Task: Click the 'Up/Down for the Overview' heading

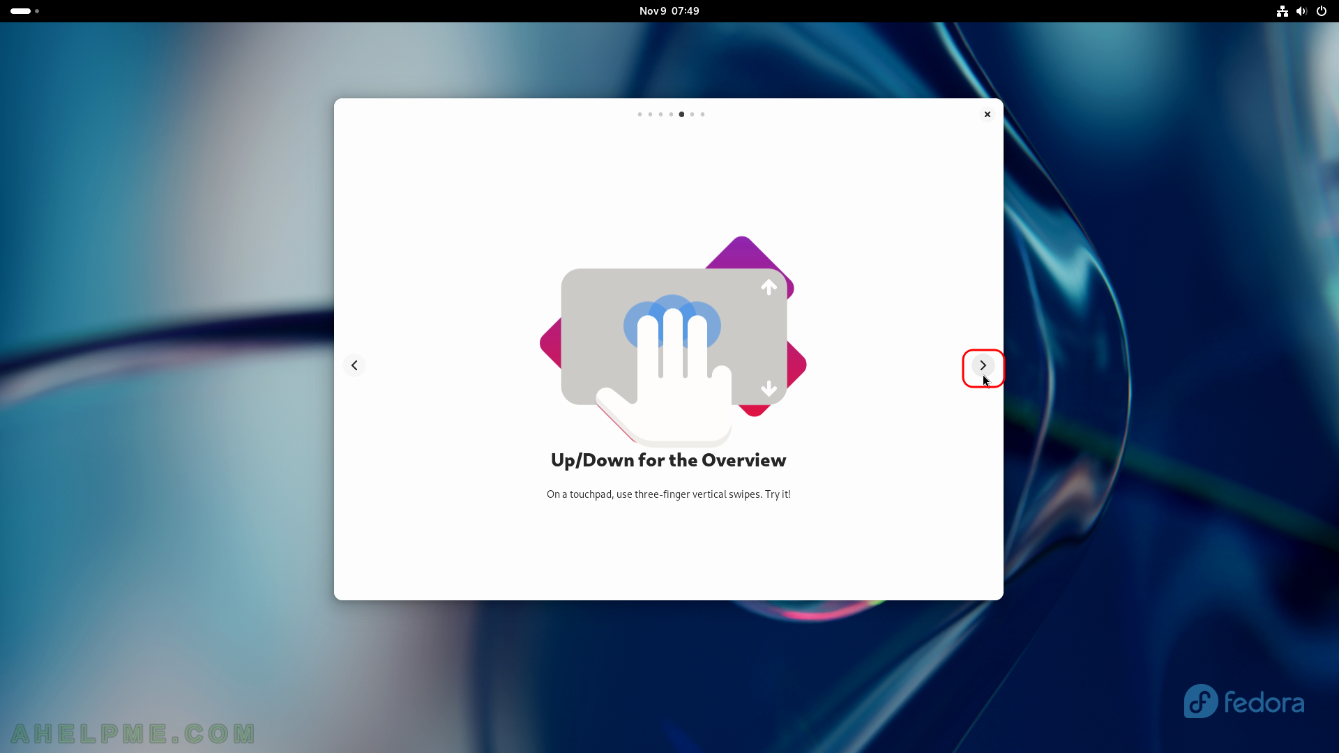Action: tap(668, 460)
